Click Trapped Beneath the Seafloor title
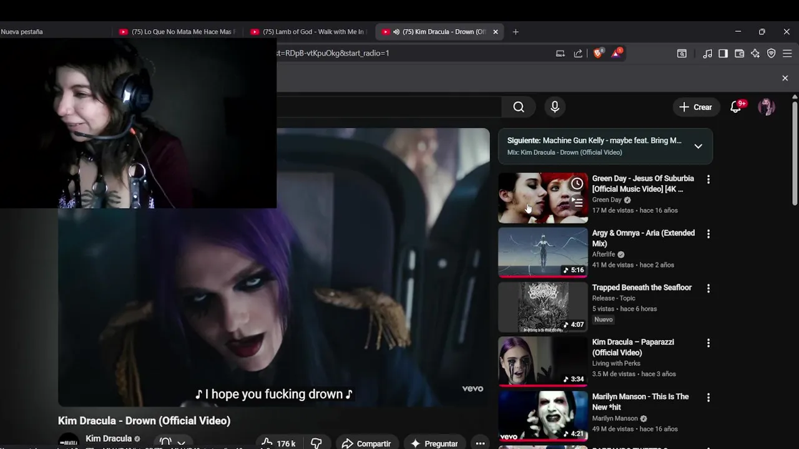Screen dimensions: 799x449 click(x=642, y=287)
